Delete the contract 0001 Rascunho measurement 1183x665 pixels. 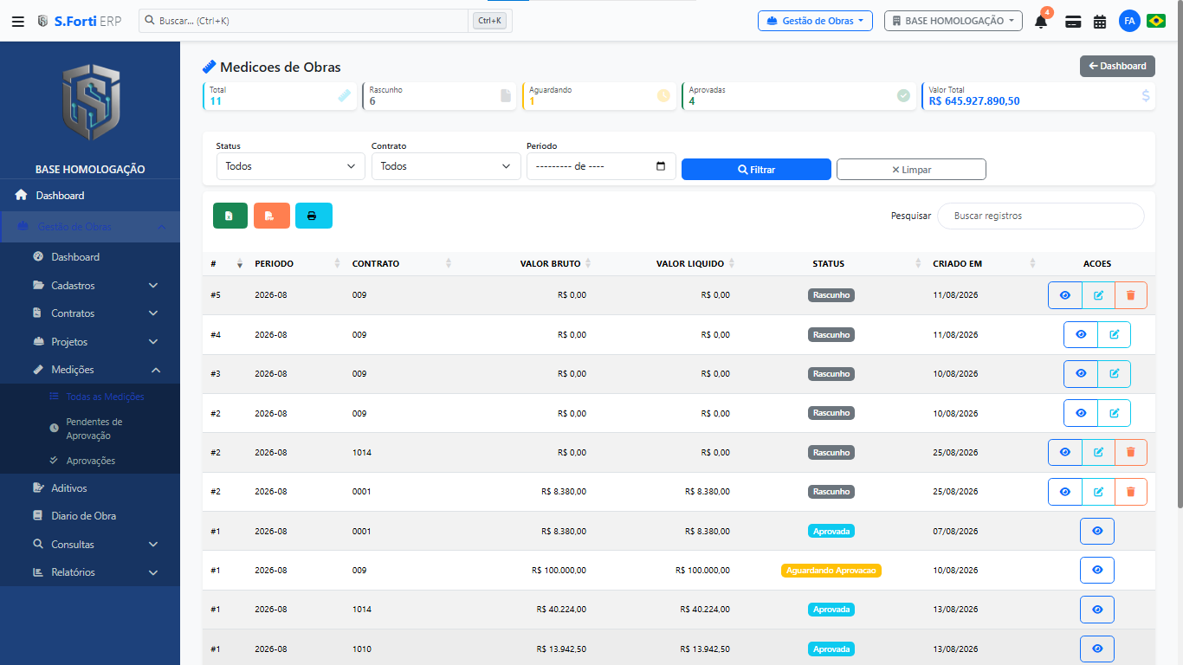pyautogui.click(x=1131, y=492)
